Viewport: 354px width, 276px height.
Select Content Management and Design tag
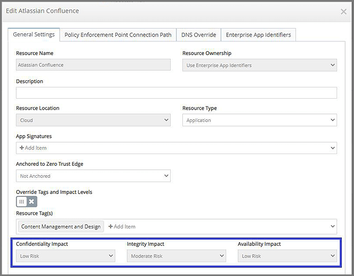[61, 226]
